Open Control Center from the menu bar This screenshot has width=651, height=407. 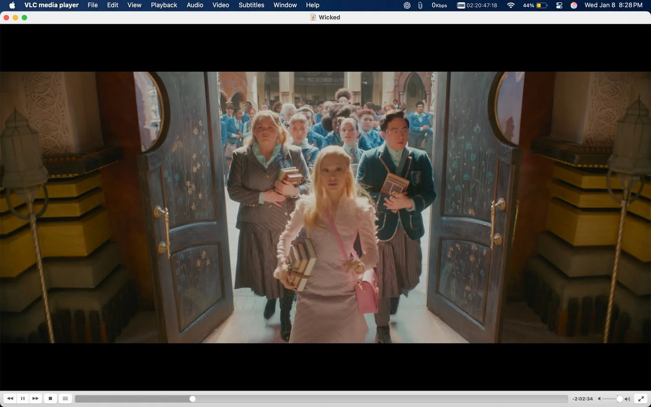click(x=559, y=6)
